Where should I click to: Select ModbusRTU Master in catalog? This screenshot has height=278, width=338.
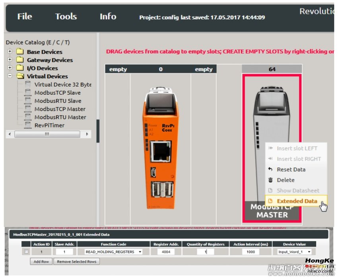click(60, 117)
